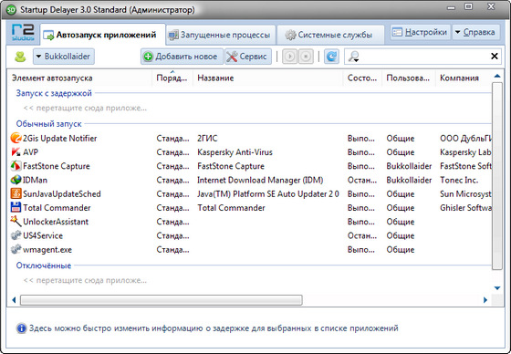511x354 pixels.
Task: Click the r2 studios logo
Action: pos(23,33)
